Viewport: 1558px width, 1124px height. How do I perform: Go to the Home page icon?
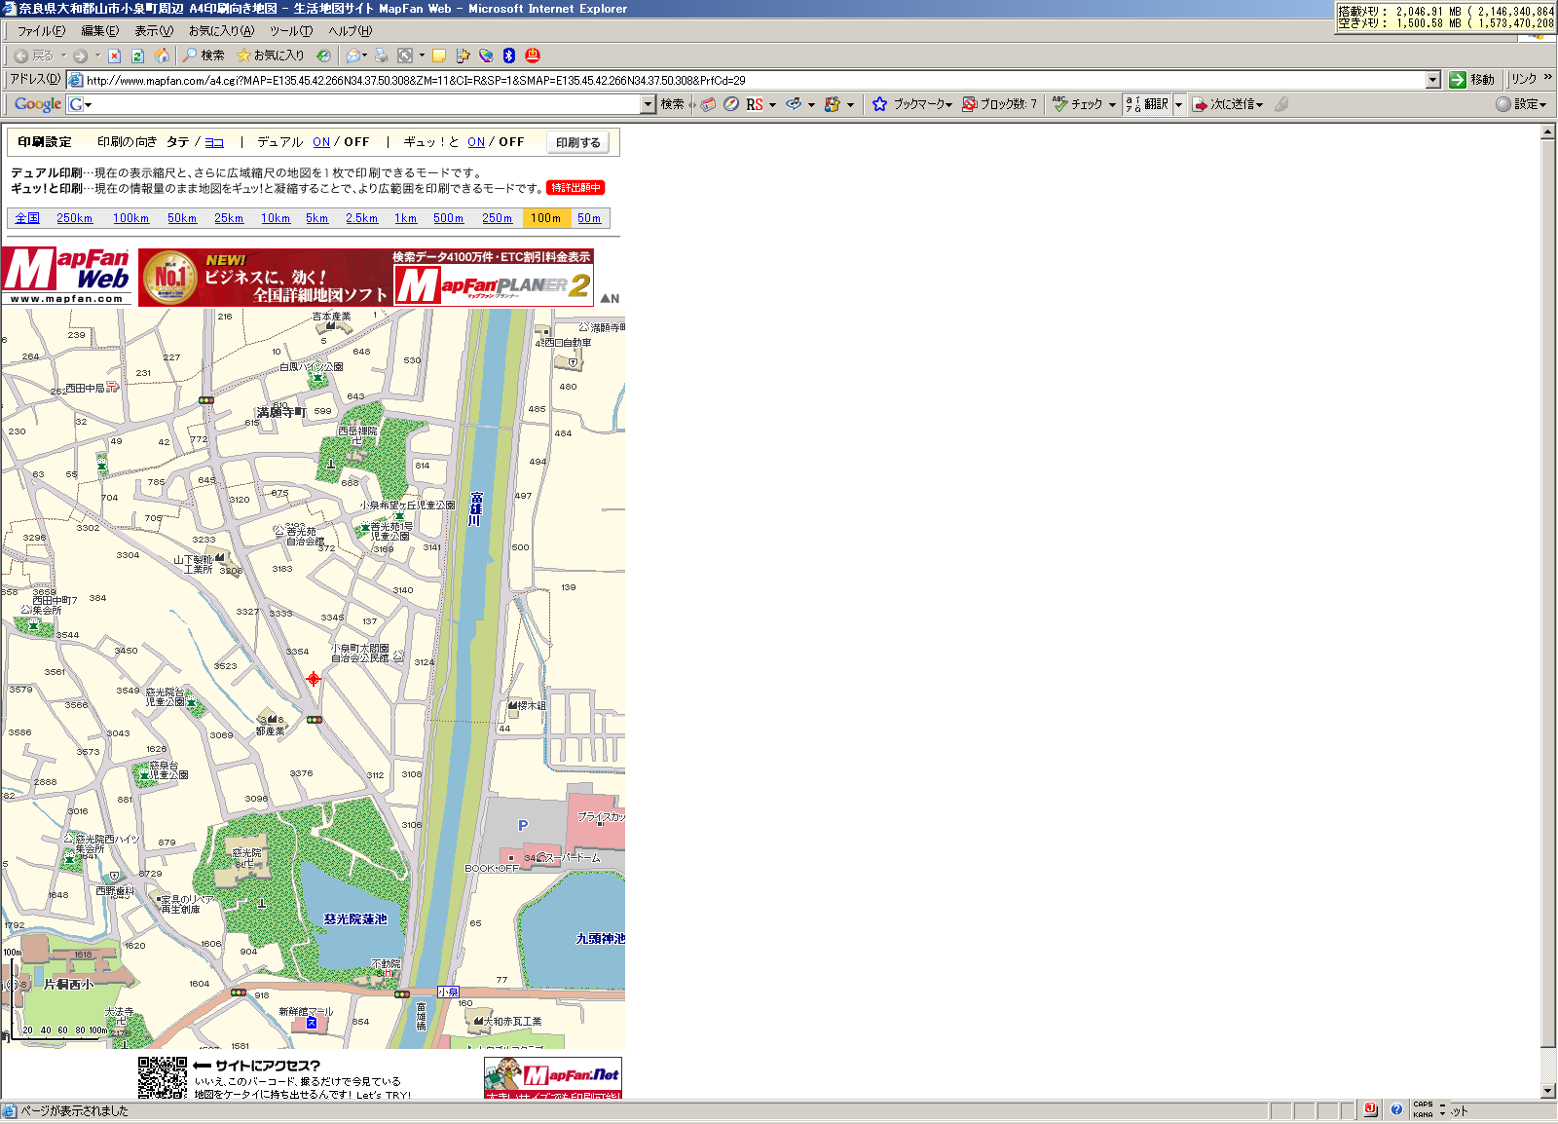(162, 56)
